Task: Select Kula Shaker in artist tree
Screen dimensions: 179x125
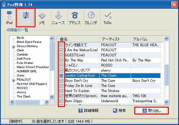Action: pos(25,63)
